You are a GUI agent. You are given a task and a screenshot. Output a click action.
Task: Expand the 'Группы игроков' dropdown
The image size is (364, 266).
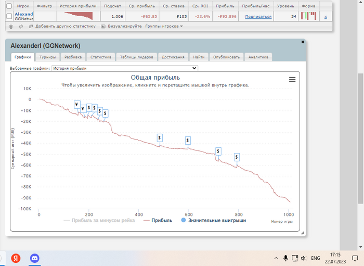tap(164, 26)
